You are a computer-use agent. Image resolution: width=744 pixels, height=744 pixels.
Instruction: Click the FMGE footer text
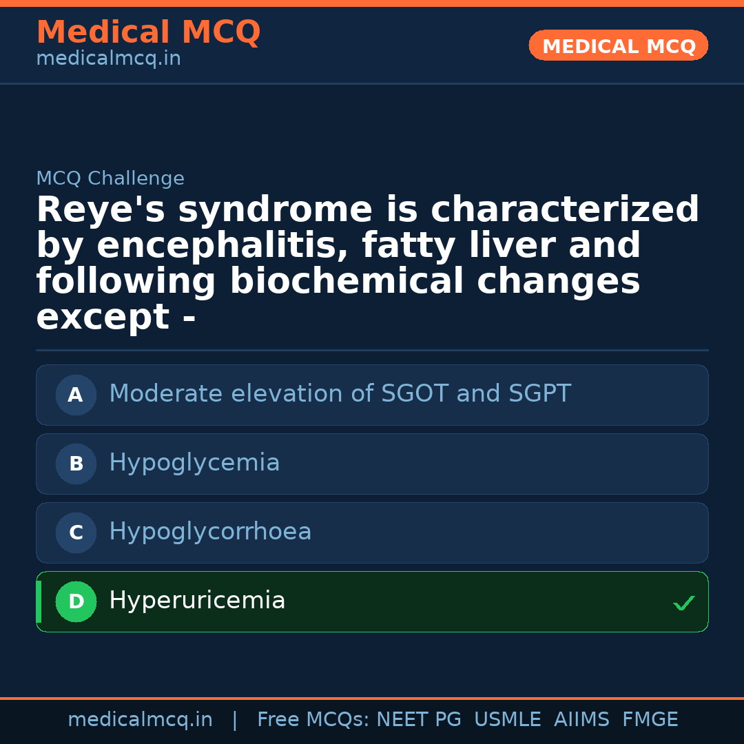[650, 720]
